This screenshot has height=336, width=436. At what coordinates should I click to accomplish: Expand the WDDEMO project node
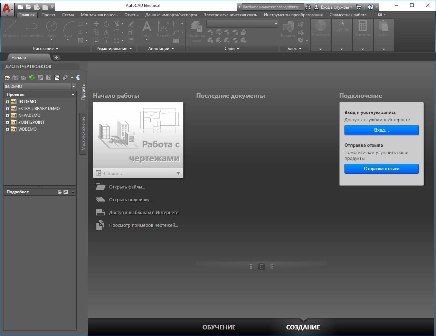(7, 129)
